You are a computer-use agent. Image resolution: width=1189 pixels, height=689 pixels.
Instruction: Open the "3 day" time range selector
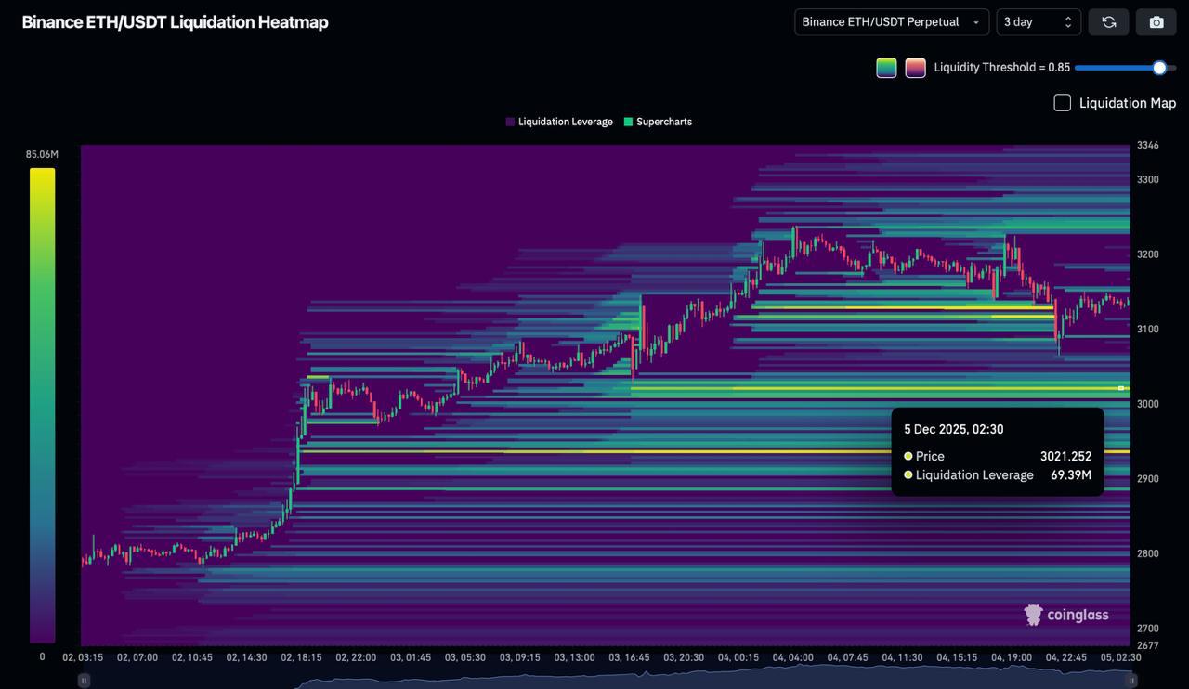coord(1039,22)
